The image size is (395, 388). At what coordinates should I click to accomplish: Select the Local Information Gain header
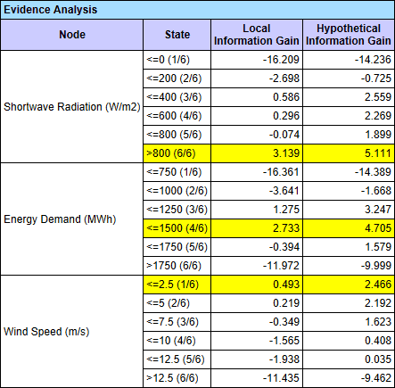click(257, 35)
